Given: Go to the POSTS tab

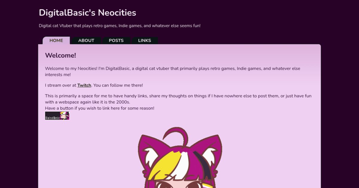Looking at the screenshot, I should tap(116, 41).
